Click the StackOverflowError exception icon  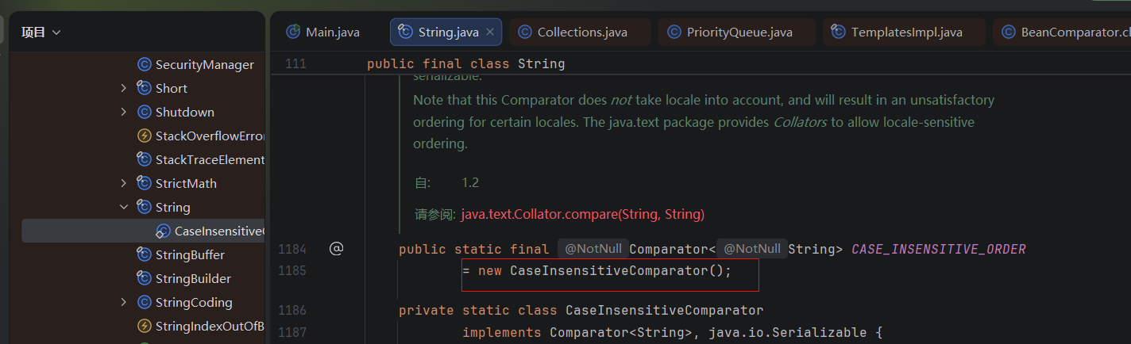point(144,136)
